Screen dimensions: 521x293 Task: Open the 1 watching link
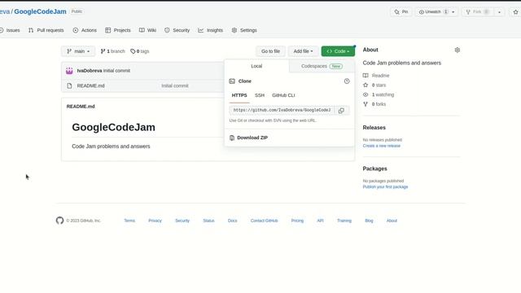379,94
